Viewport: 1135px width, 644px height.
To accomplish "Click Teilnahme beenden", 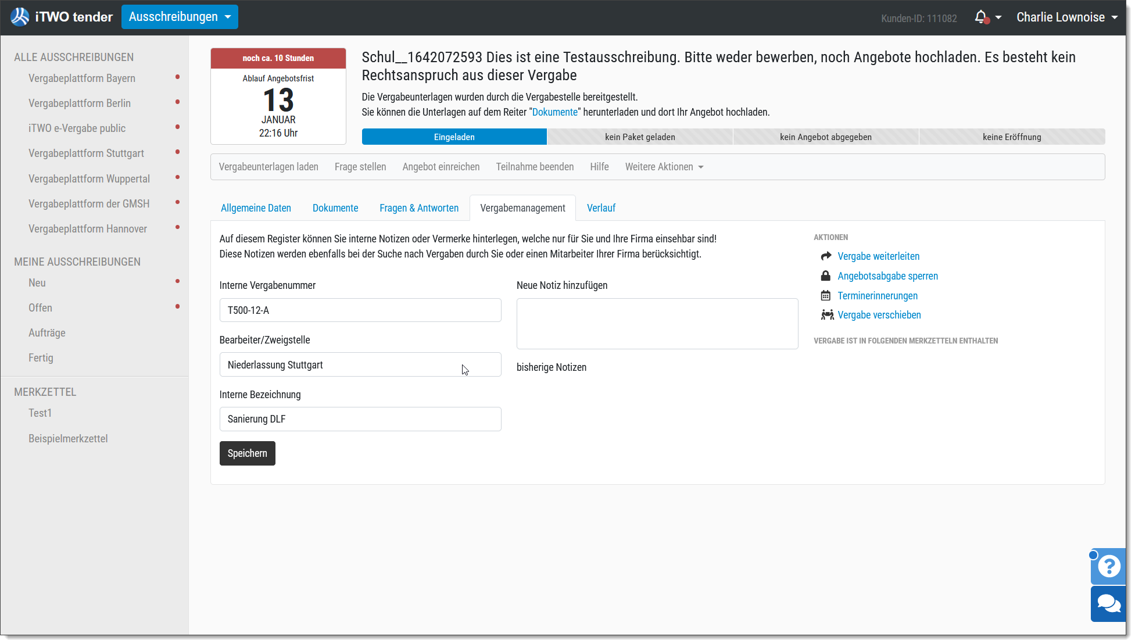I will tap(535, 167).
